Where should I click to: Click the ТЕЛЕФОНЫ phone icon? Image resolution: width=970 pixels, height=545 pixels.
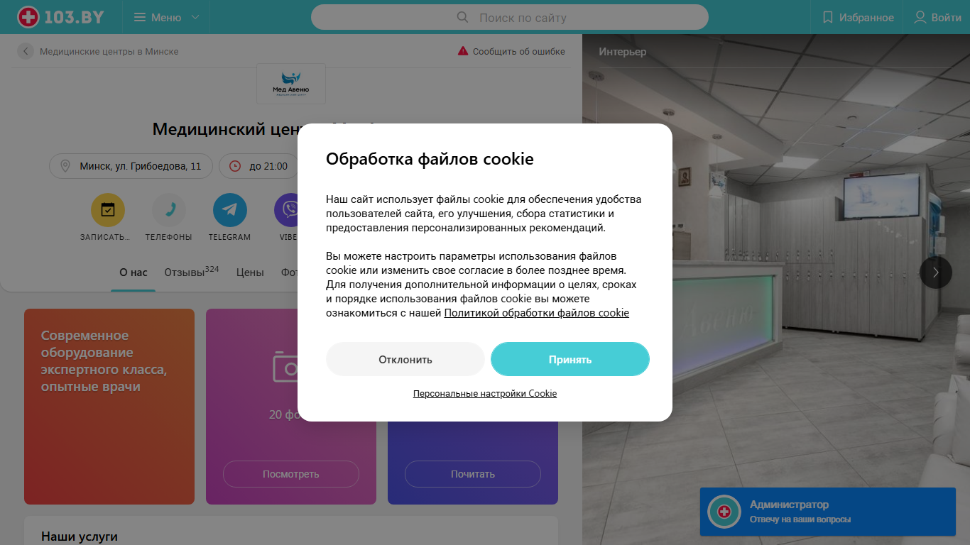[x=169, y=210]
